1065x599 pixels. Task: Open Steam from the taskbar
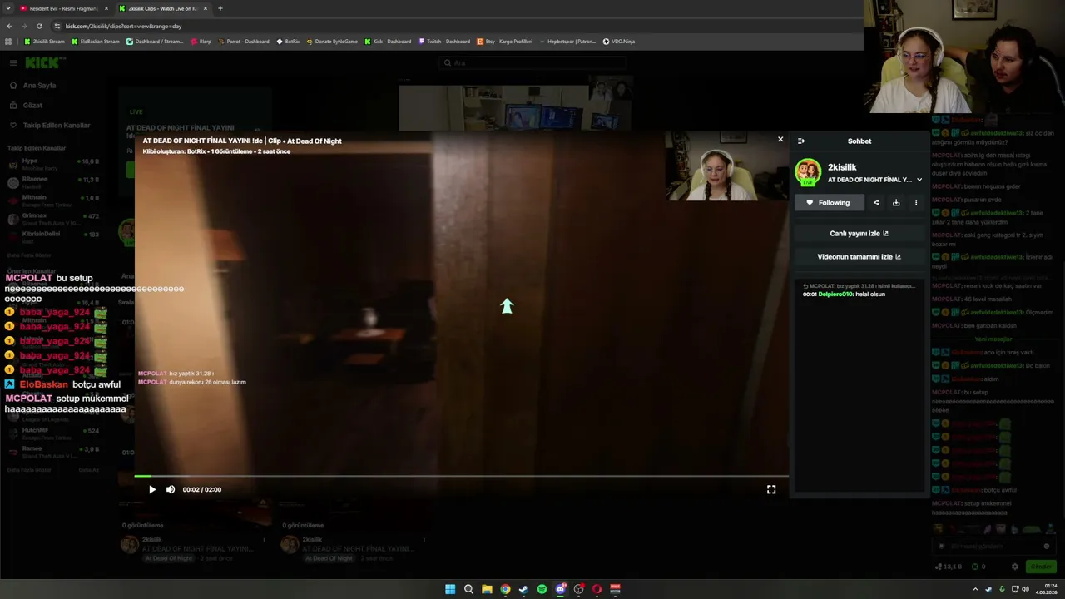point(523,589)
